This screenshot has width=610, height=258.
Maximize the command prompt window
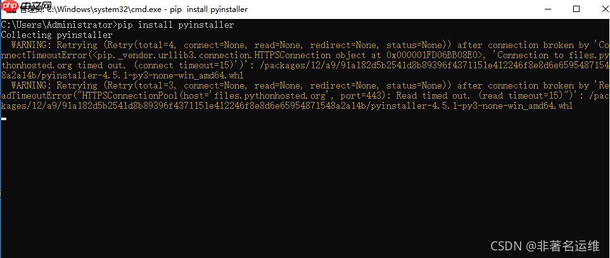pos(576,9)
